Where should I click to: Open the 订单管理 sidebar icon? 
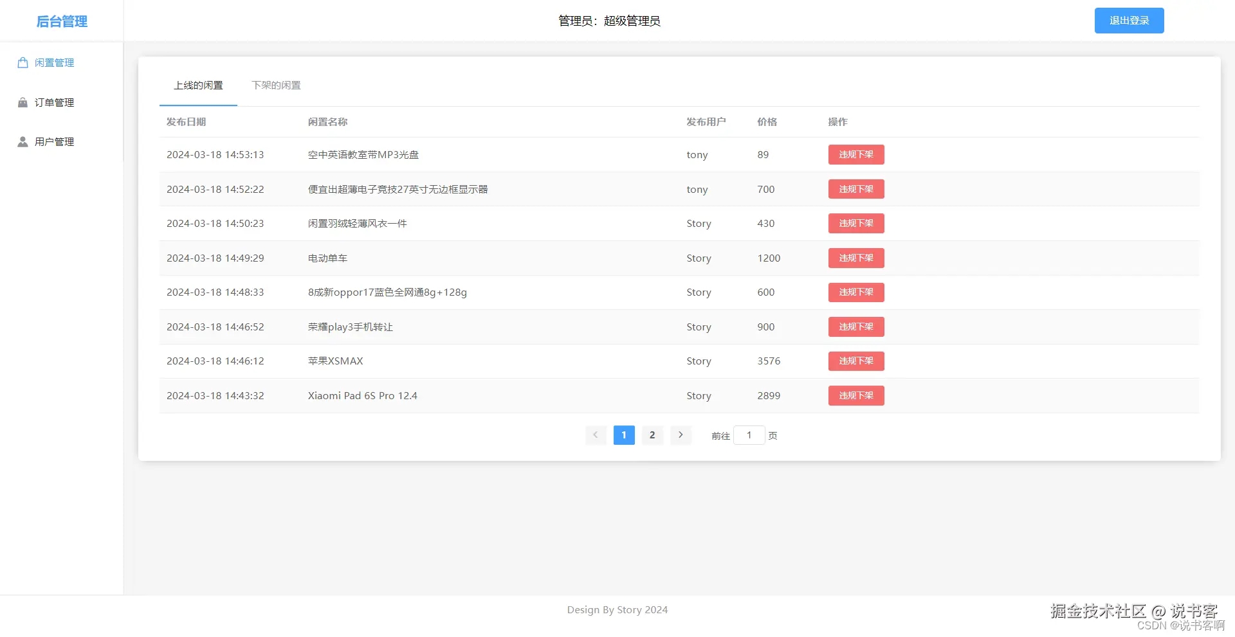pyautogui.click(x=22, y=102)
